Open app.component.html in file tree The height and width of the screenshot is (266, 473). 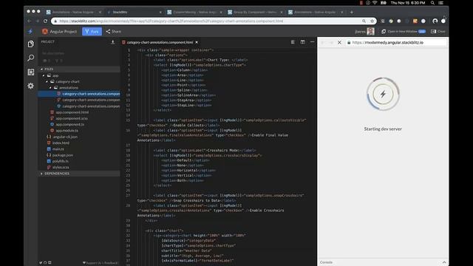72,112
